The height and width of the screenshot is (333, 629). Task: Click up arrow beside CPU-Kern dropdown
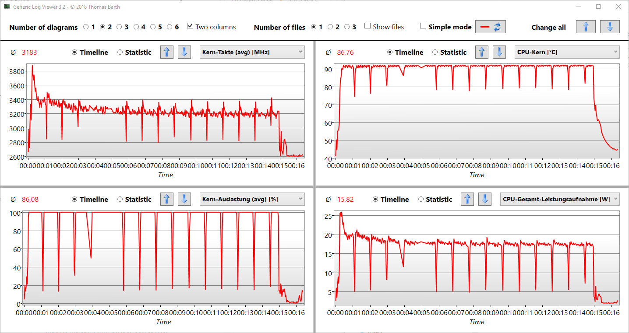(482, 52)
